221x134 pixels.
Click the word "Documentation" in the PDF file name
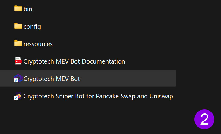pyautogui.click(x=103, y=61)
